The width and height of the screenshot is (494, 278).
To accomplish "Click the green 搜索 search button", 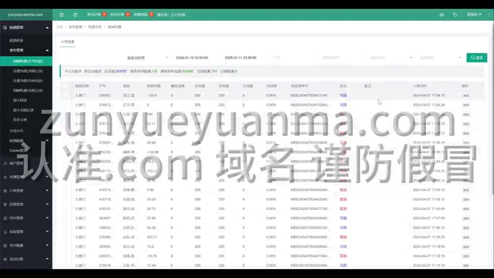I will tap(477, 58).
